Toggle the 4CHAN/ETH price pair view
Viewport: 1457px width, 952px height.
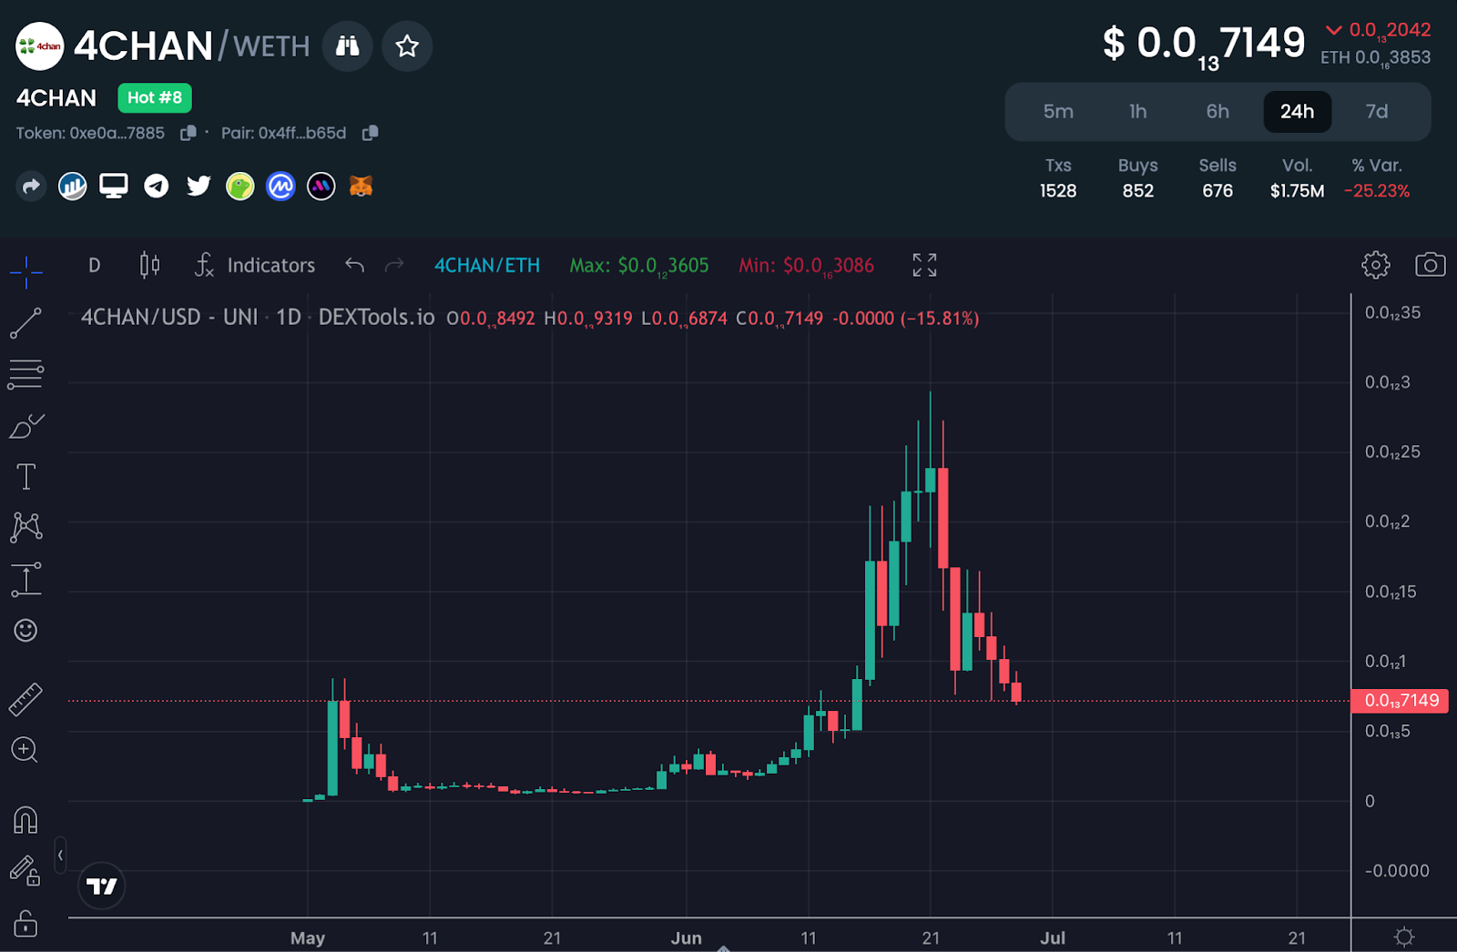coord(487,266)
